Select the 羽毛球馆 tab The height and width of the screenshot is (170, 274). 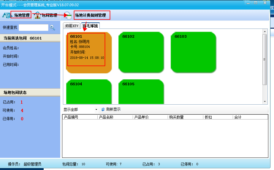click(x=90, y=26)
